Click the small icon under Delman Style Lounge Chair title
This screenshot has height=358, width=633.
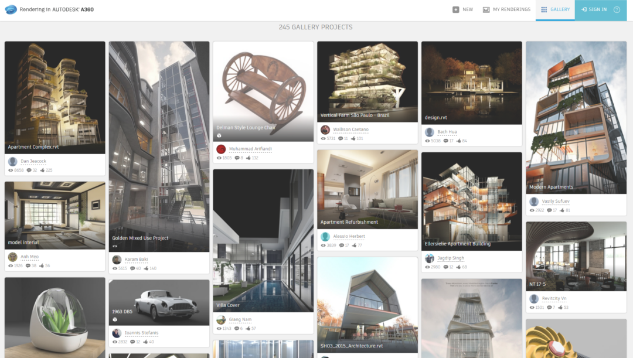(219, 135)
